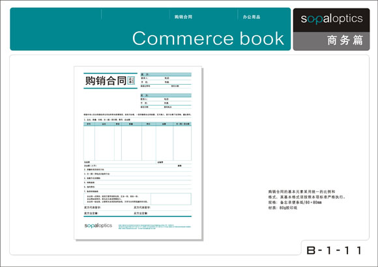Click the 商务篇 gray label
Screen dimensions: 378x267
pos(345,40)
